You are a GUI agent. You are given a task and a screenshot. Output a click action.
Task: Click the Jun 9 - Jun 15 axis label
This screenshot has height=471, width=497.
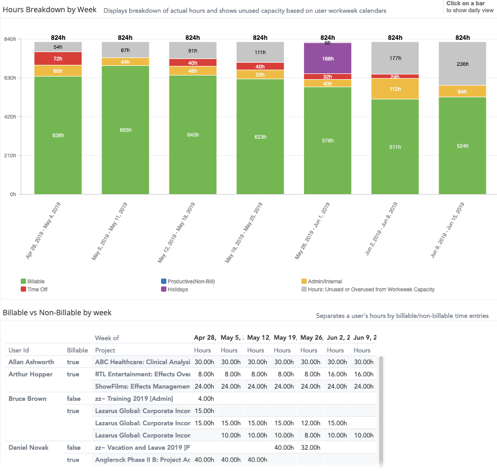(447, 230)
